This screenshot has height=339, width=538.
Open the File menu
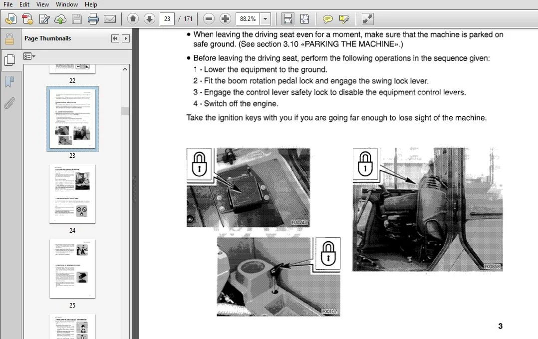click(8, 4)
